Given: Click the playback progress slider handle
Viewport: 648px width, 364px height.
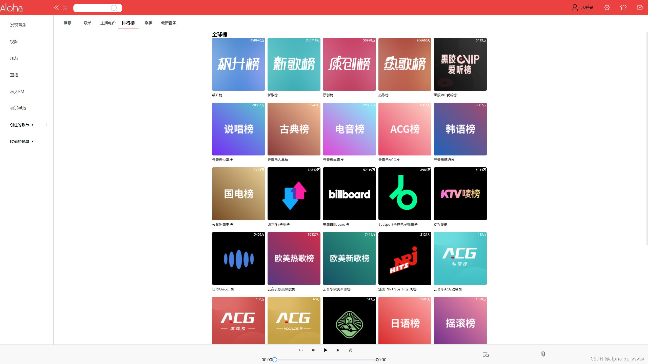Looking at the screenshot, I should click(275, 359).
